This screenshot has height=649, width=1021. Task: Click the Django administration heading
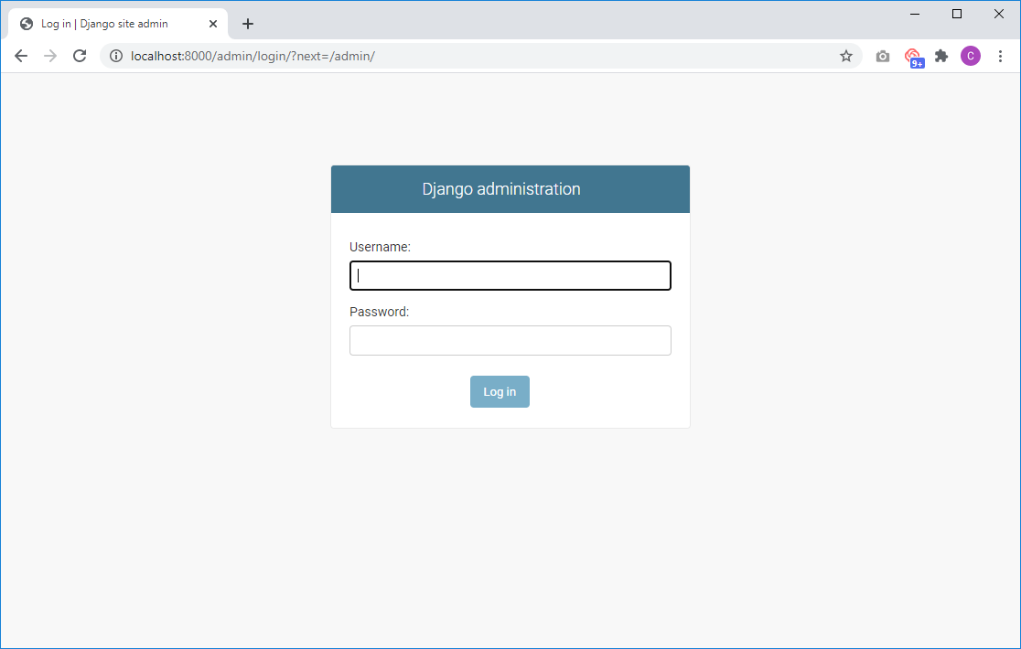501,189
